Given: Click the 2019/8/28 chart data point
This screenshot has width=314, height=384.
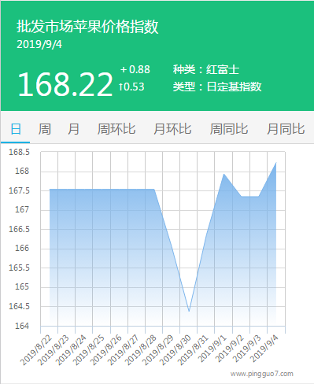Looking at the screenshot, I should [154, 189].
